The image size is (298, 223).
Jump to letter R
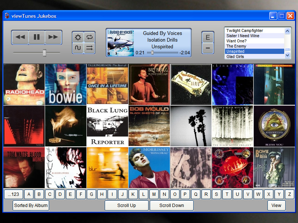(206, 194)
